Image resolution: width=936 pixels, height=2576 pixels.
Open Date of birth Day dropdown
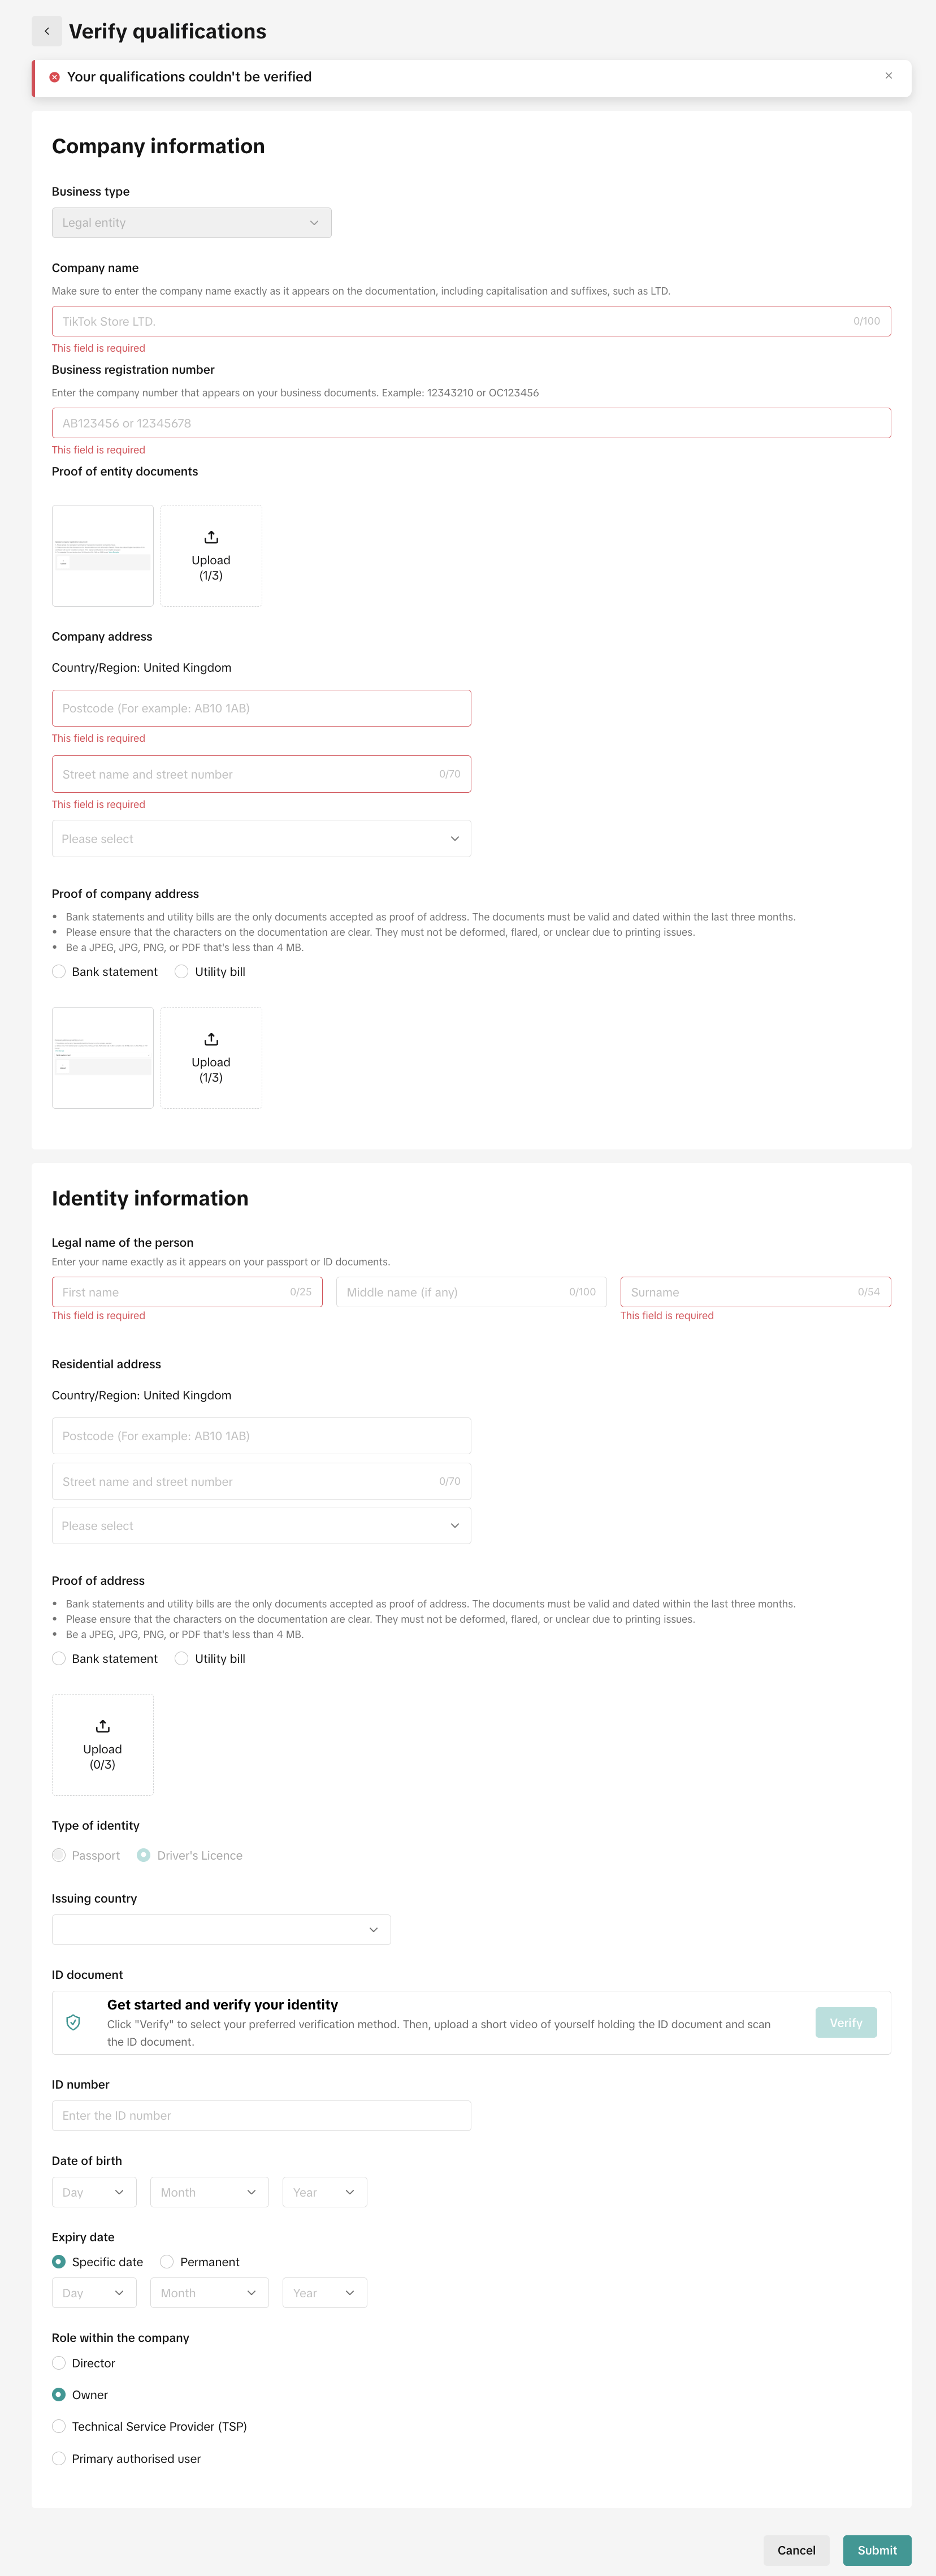[x=94, y=2193]
